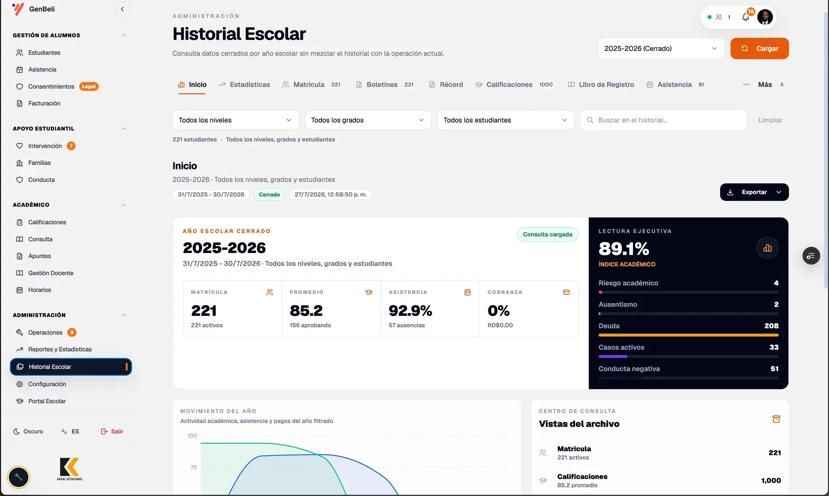Click the archive box icon in Vistas del archivo
This screenshot has height=496, width=829.
tap(776, 419)
